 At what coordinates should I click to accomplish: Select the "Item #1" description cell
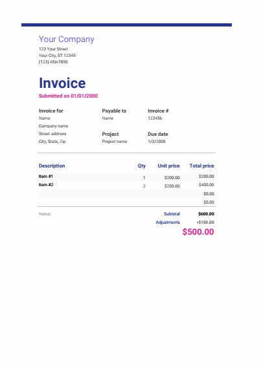tap(46, 177)
